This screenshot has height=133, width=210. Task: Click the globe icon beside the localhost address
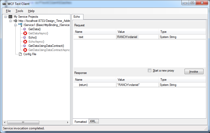tap(16, 21)
